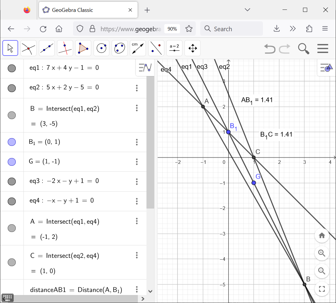The image size is (336, 303).
Task: Click the AB₁ = 1.41 label
Action: [x=257, y=100]
